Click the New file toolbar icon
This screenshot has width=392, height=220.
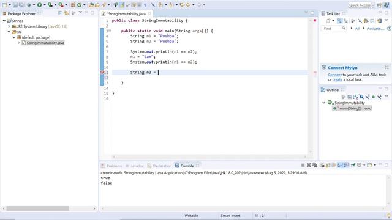pyautogui.click(x=4, y=5)
